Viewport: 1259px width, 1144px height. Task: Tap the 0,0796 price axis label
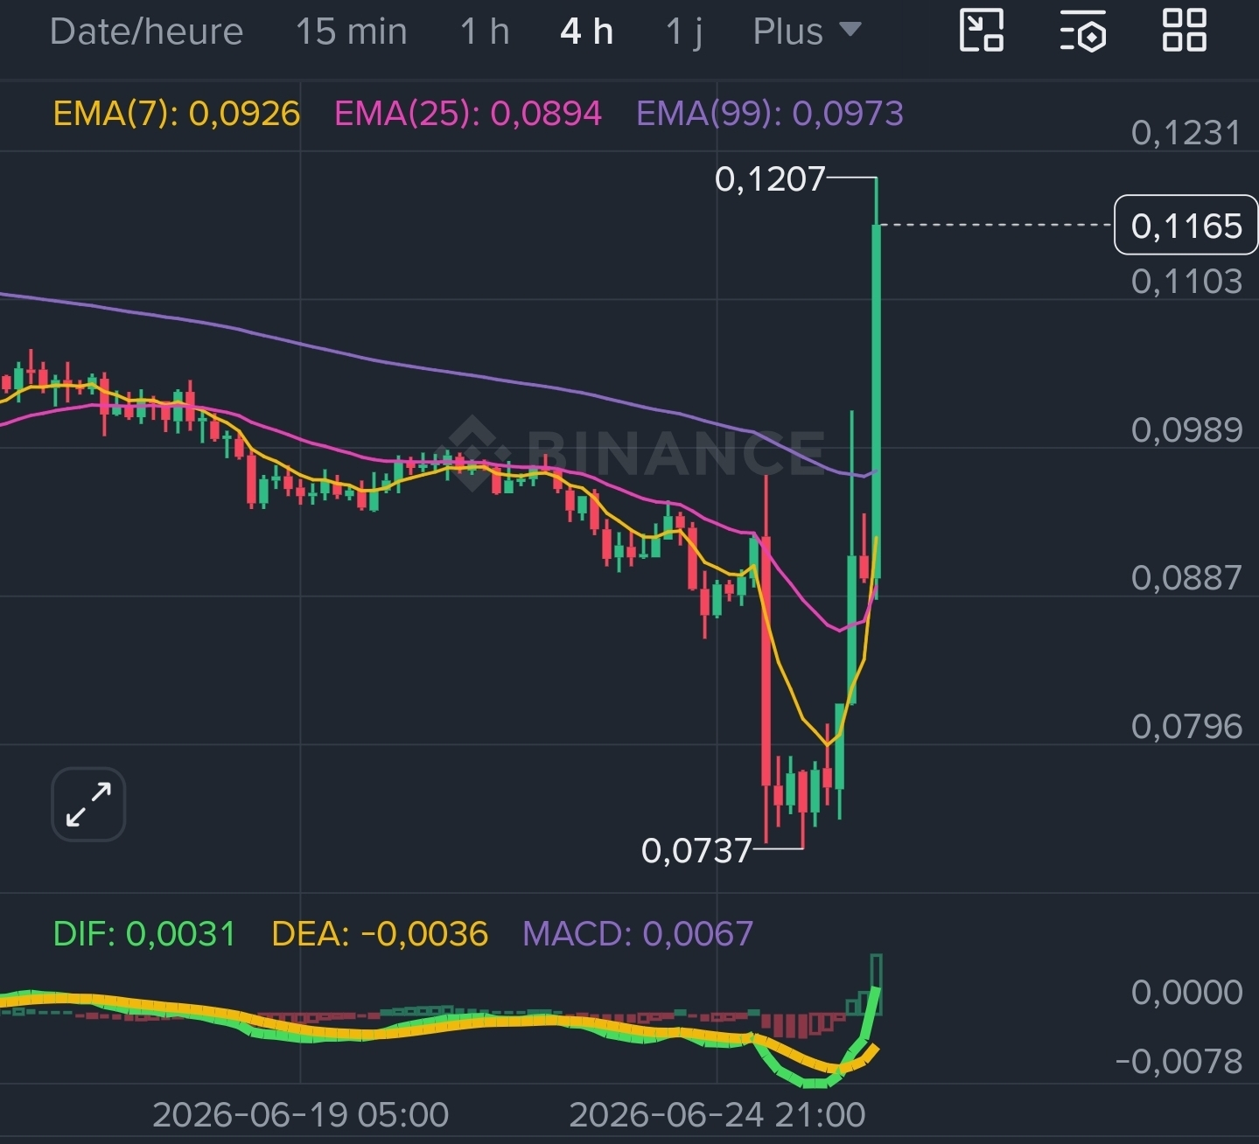pyautogui.click(x=1186, y=727)
